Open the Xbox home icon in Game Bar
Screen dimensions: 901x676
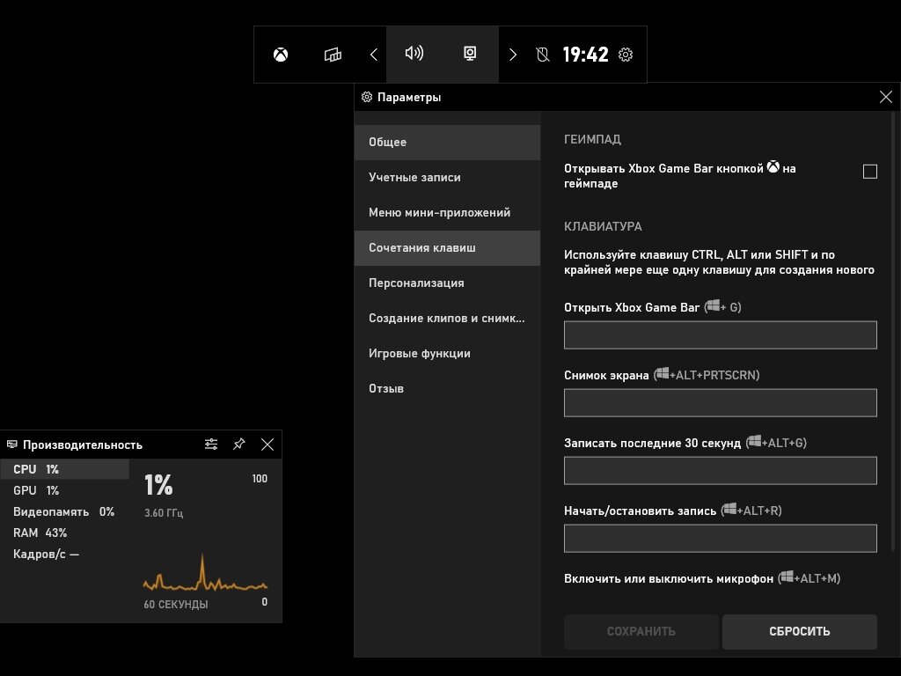click(x=281, y=55)
